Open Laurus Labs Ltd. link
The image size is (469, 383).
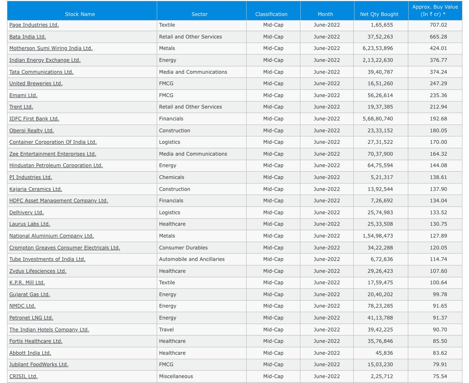point(30,224)
